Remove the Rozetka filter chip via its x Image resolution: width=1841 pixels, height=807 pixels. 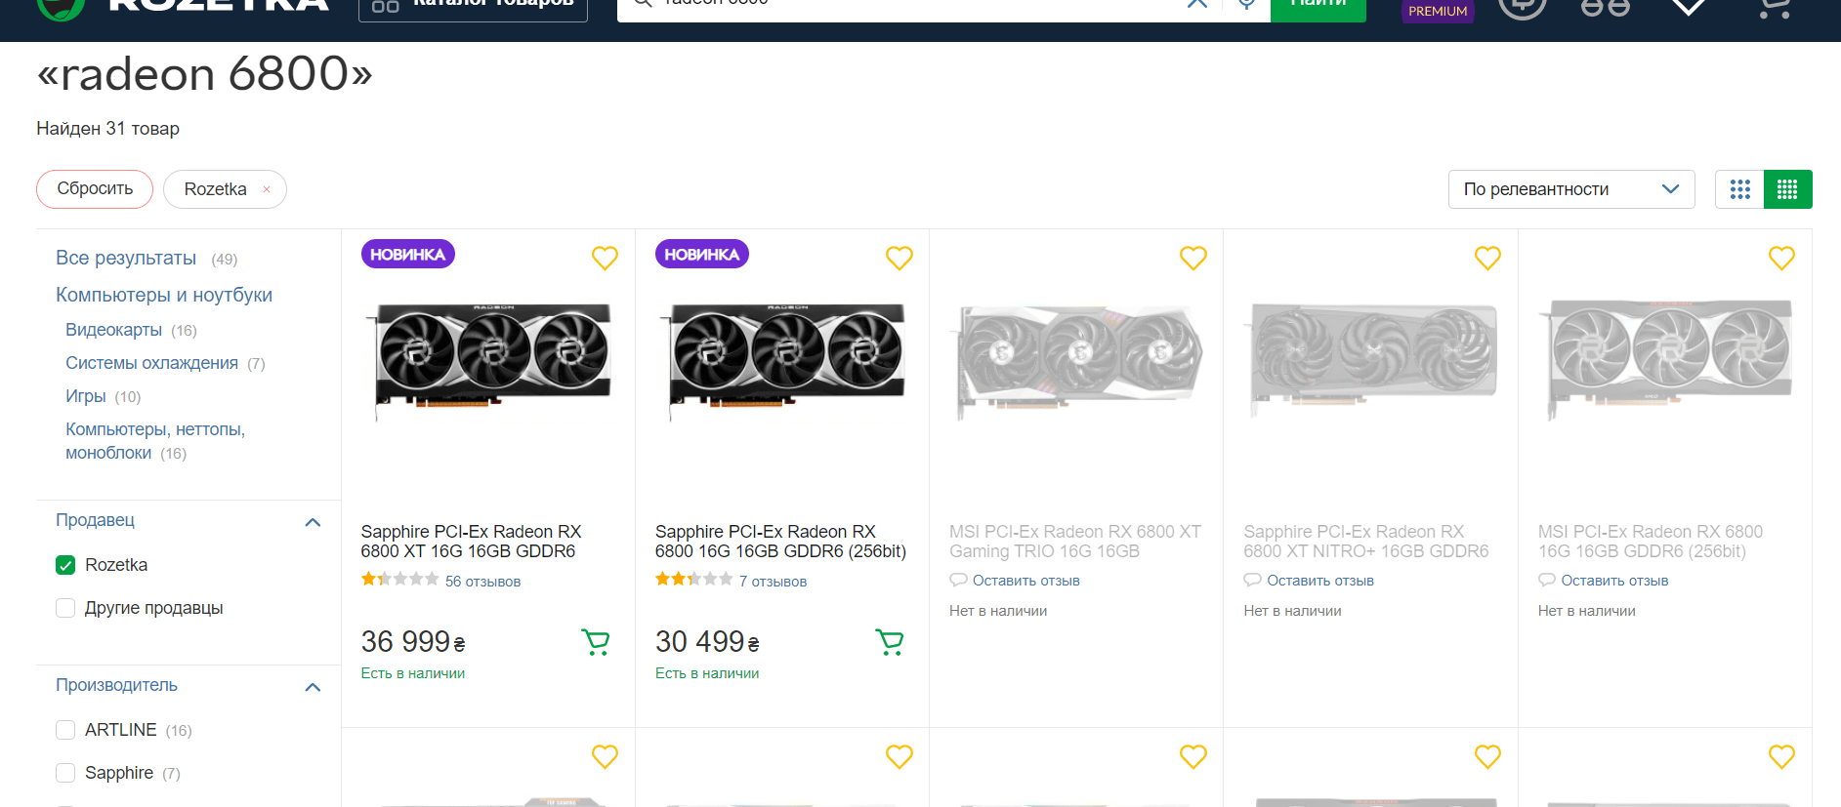pos(267,189)
